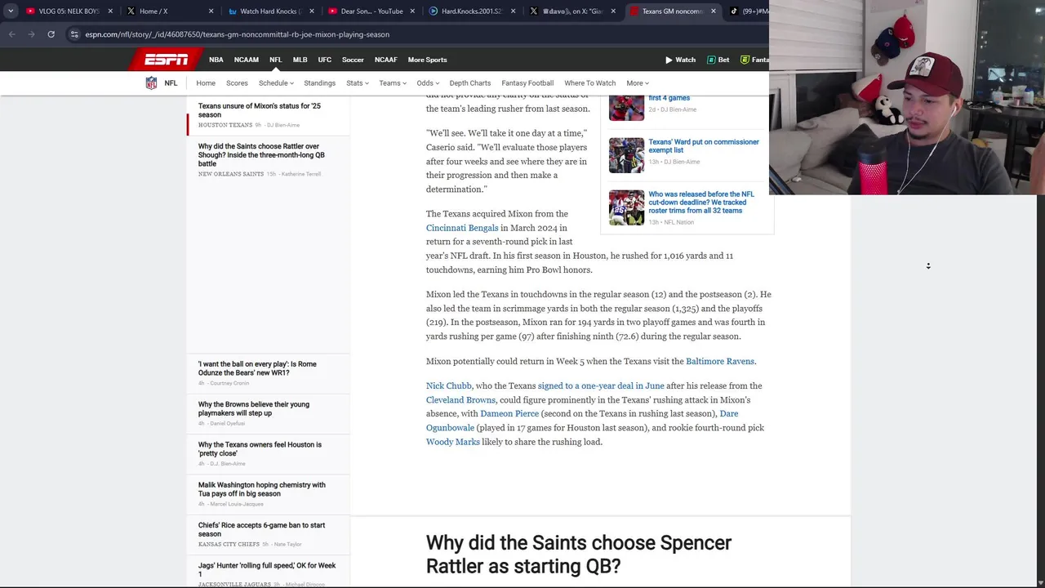Open Soccer in ESPN top nav
This screenshot has height=588, width=1045.
tap(353, 60)
